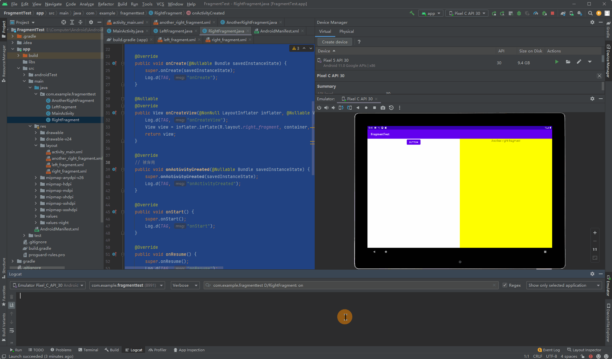Clear logcat with trash icon

12,297
